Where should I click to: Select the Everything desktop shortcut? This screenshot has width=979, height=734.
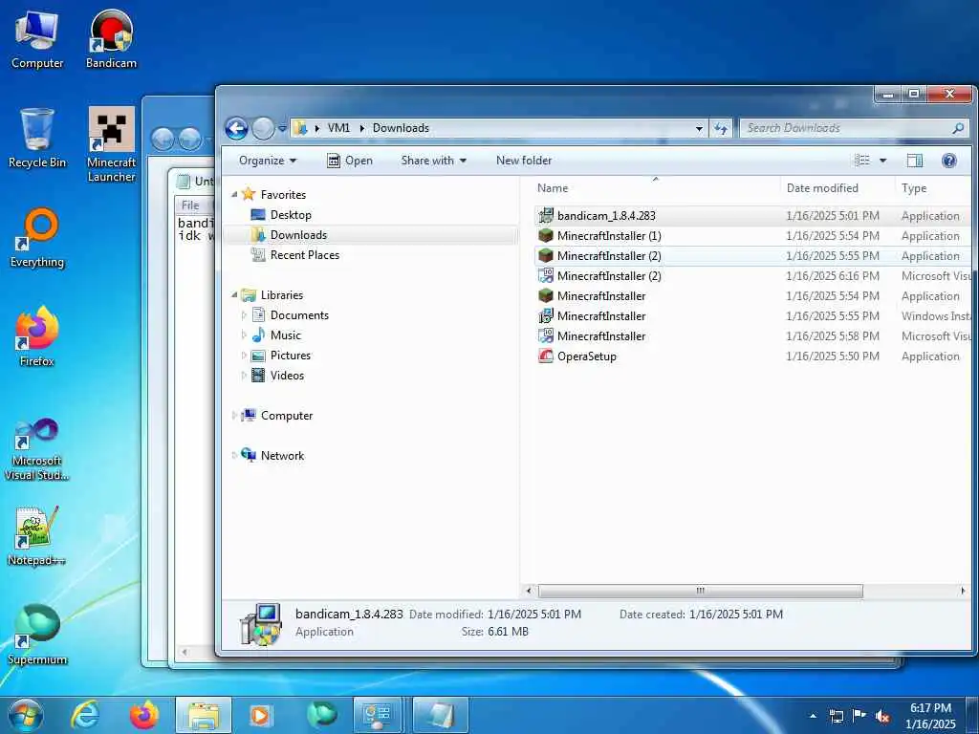coord(37,238)
